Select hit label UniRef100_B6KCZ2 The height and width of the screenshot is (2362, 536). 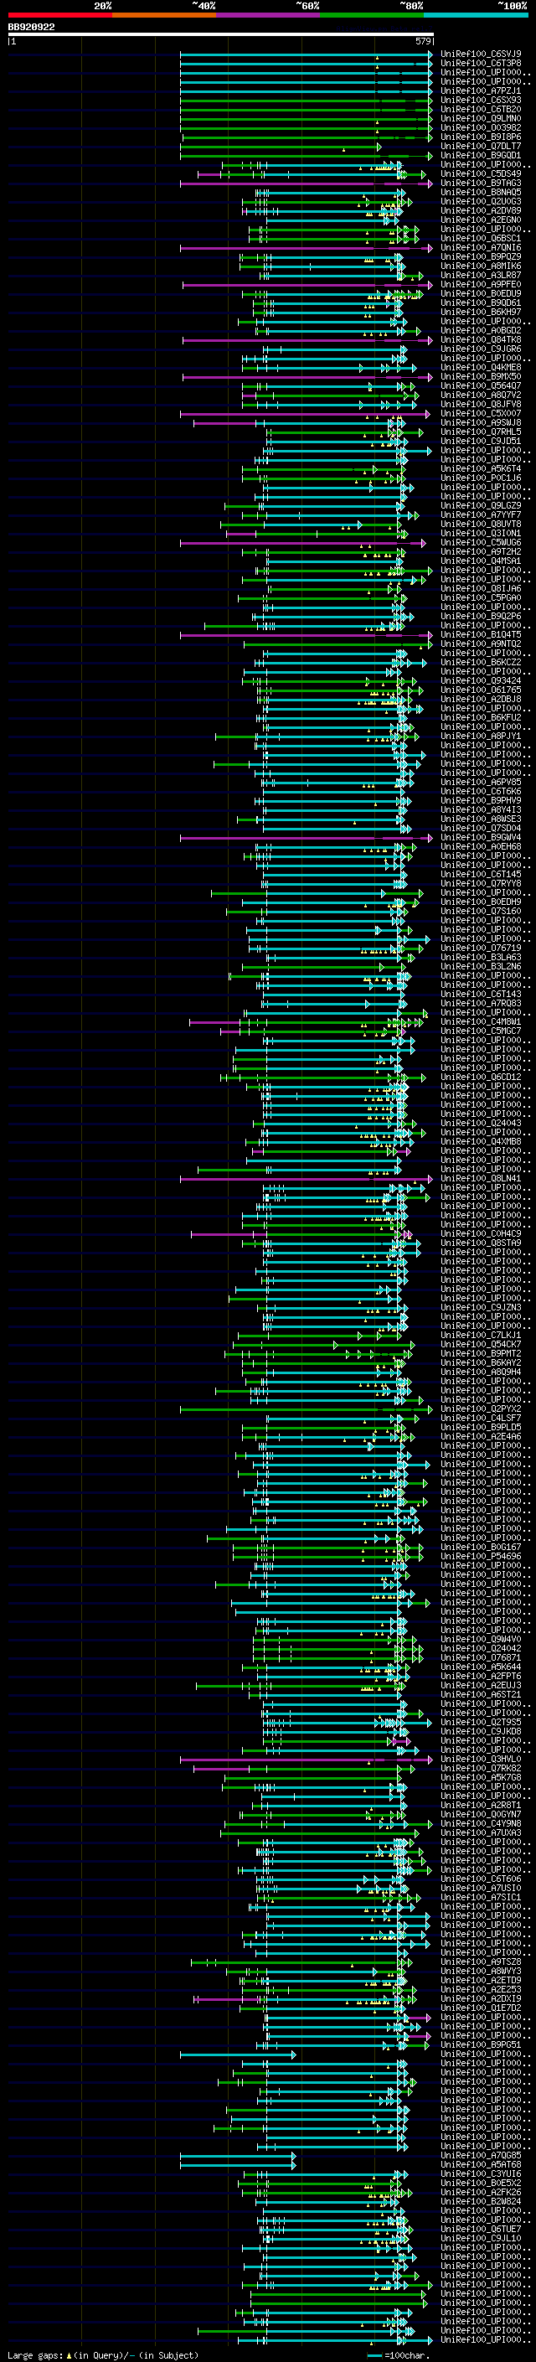481,662
